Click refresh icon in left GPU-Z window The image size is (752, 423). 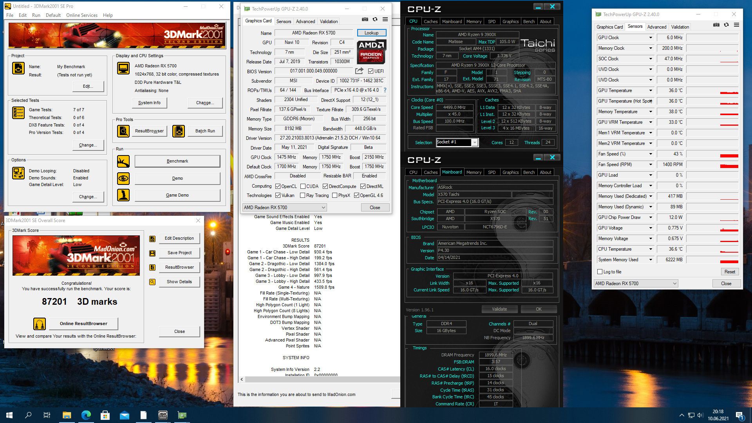click(375, 19)
